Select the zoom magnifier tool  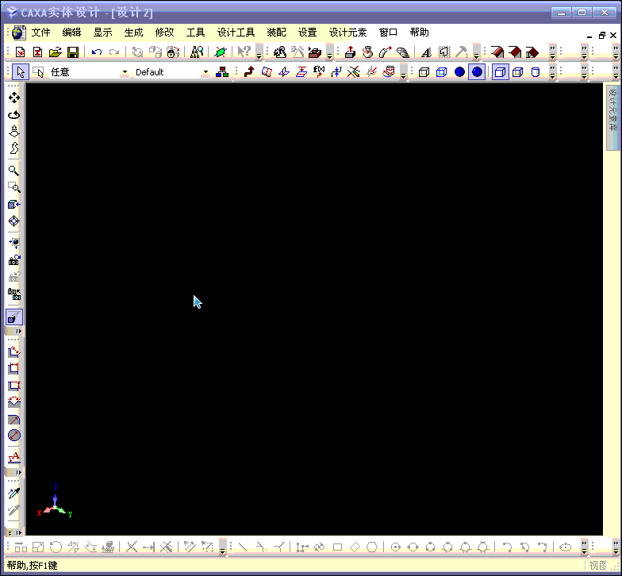pyautogui.click(x=13, y=171)
